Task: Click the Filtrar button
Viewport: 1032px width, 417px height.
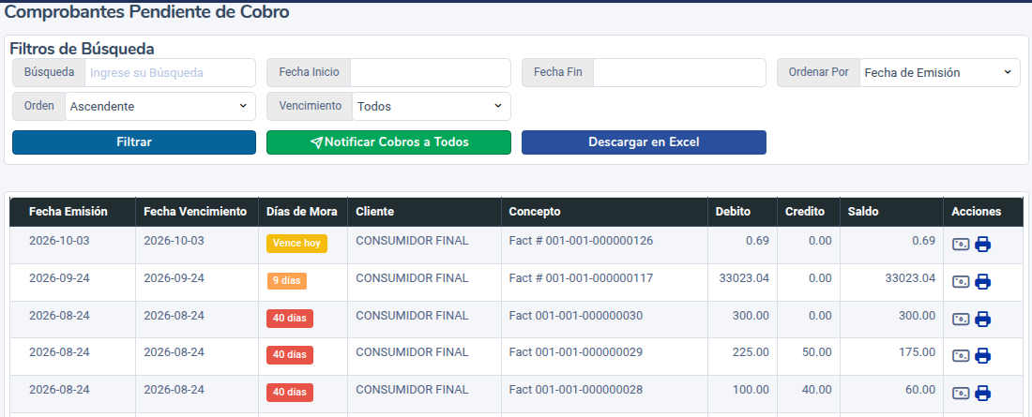Action: click(134, 142)
